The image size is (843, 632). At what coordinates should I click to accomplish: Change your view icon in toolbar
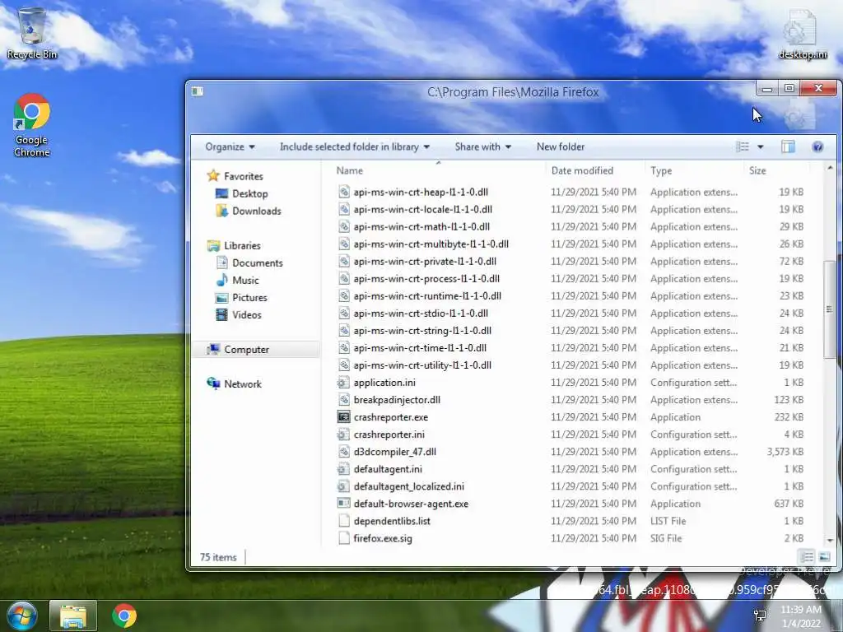pyautogui.click(x=743, y=146)
